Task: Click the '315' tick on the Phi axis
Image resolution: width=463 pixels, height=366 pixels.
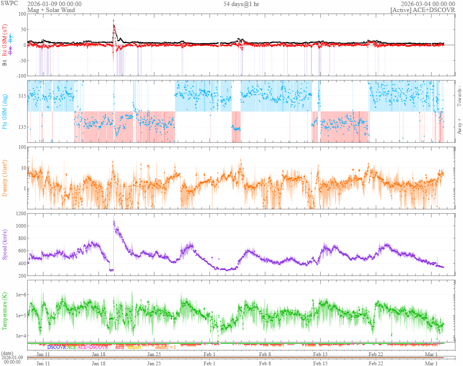Action: (x=22, y=96)
